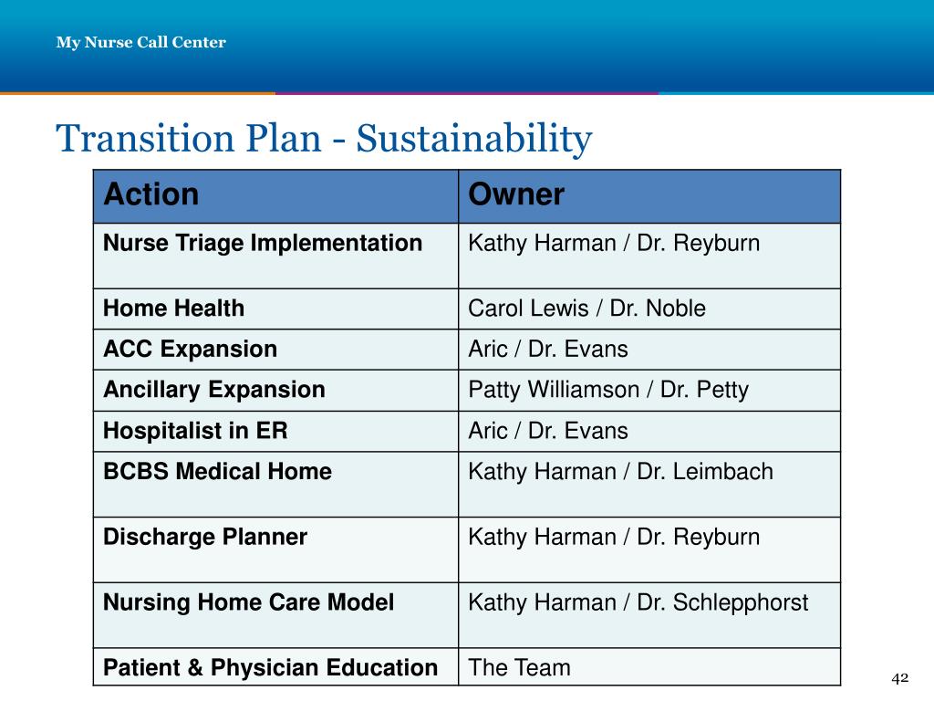Click the Ancillary Expansion row label
This screenshot has width=934, height=701.
click(x=214, y=390)
